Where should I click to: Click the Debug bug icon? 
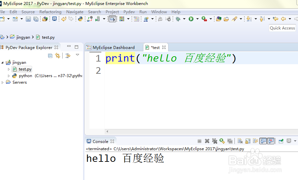click(x=178, y=19)
